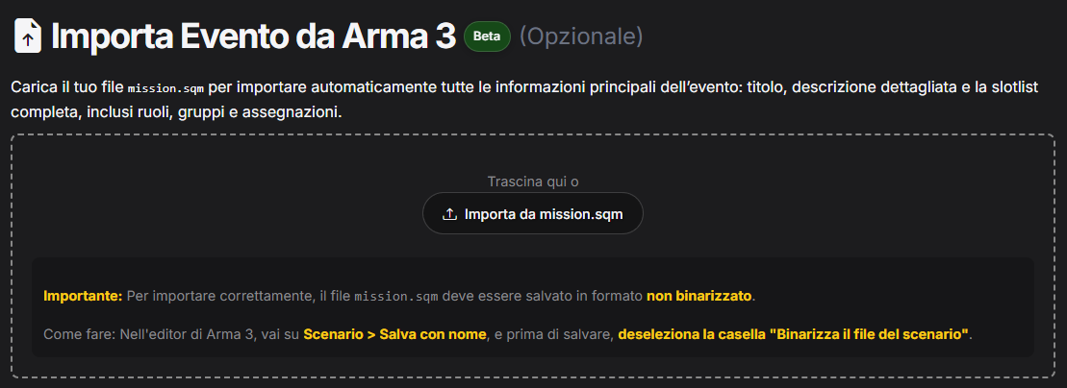This screenshot has height=388, width=1067.
Task: Click the upload arrow icon inside the import button
Action: pos(449,214)
